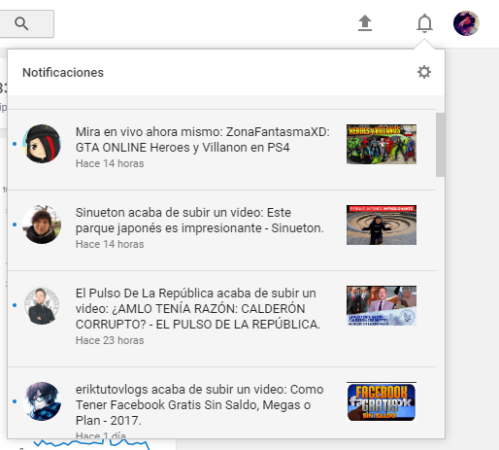Screen dimensions: 499x450
Task: Open Facebook Gratis video thumbnail
Action: (x=382, y=401)
